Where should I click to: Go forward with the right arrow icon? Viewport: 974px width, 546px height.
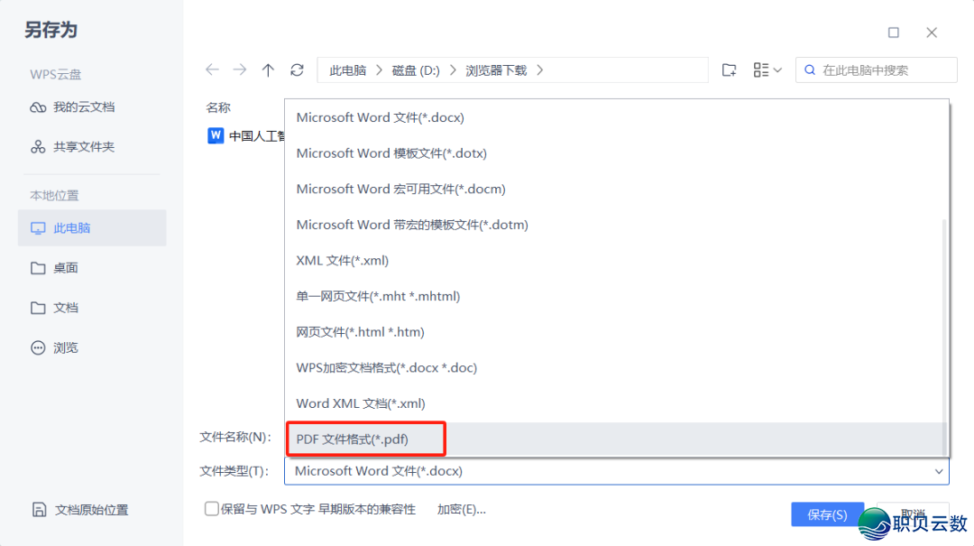[x=240, y=69]
